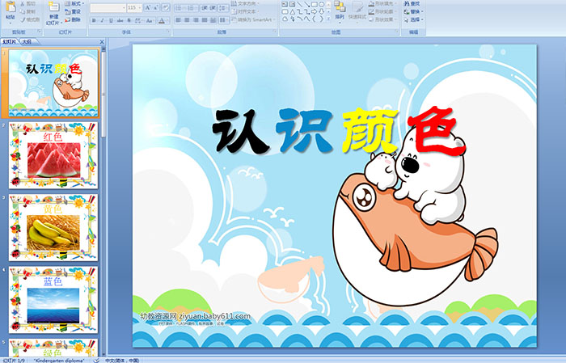Click the Paste (粘贴) clipboard icon

point(11,7)
